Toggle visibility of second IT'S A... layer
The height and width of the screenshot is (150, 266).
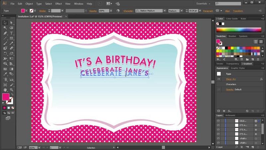pyautogui.click(x=218, y=130)
